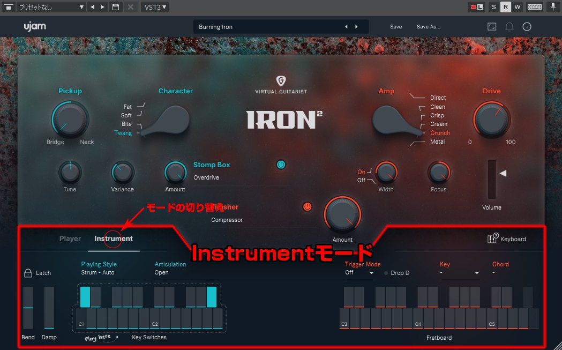The width and height of the screenshot is (562, 350).
Task: Go to next host preset arrow
Action: [x=102, y=7]
